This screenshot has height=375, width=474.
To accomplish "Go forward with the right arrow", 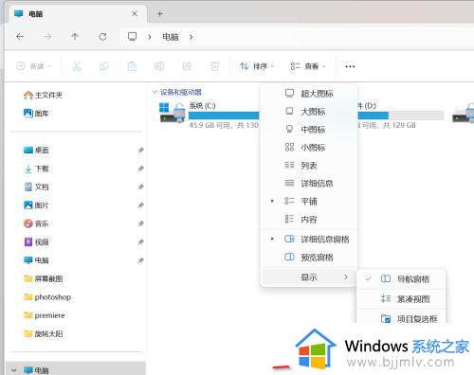I will tap(47, 37).
